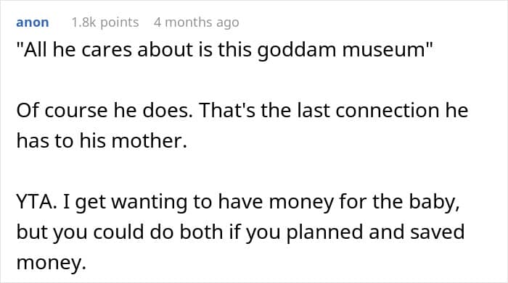Click the word mother
The width and height of the screenshot is (508, 283).
[149, 141]
